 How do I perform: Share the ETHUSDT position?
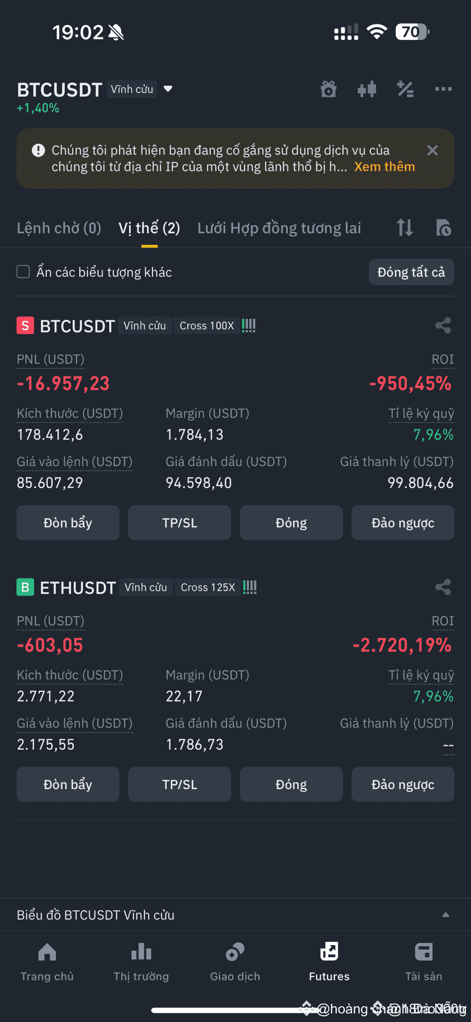tap(443, 587)
